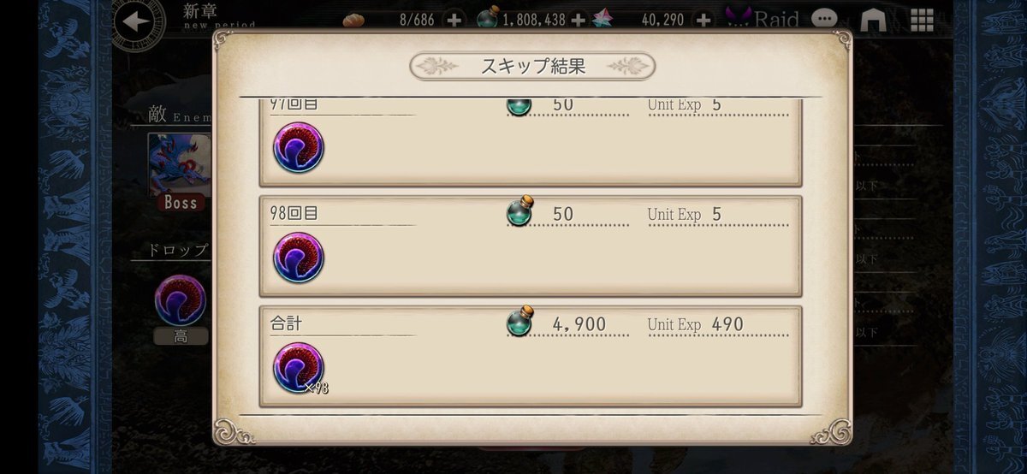The image size is (1027, 474).
Task: Click the 4,900 total potion amount
Action: (579, 324)
